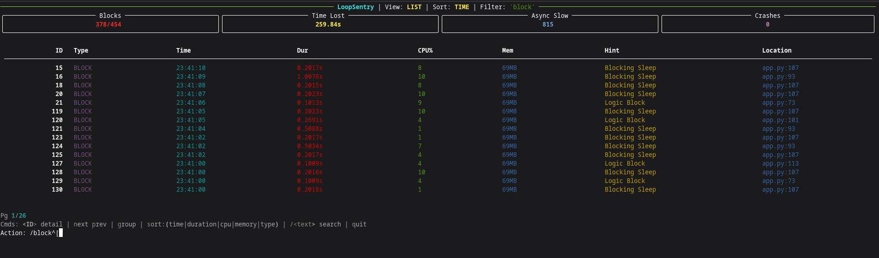
Task: Click the Sort: TIME indicator
Action: click(x=451, y=7)
